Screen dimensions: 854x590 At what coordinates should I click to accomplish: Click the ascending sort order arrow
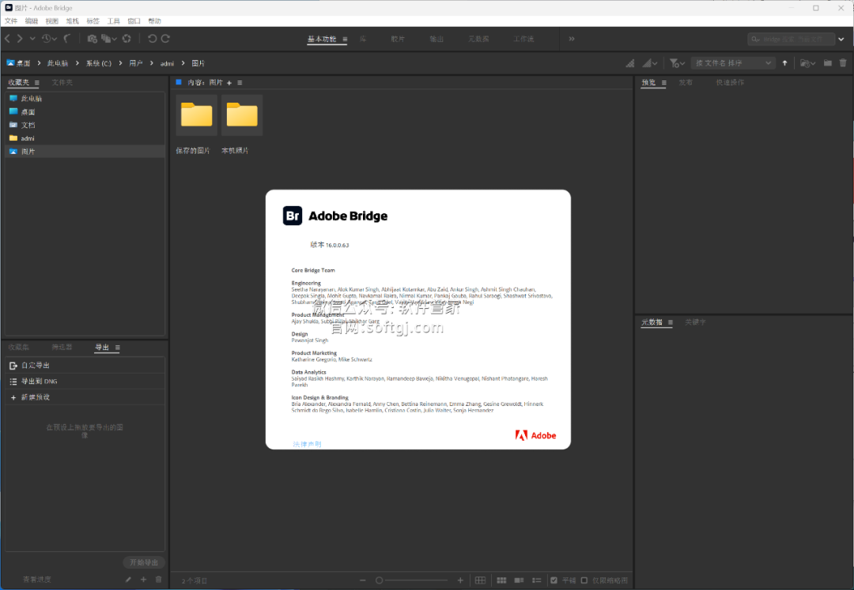pyautogui.click(x=784, y=62)
